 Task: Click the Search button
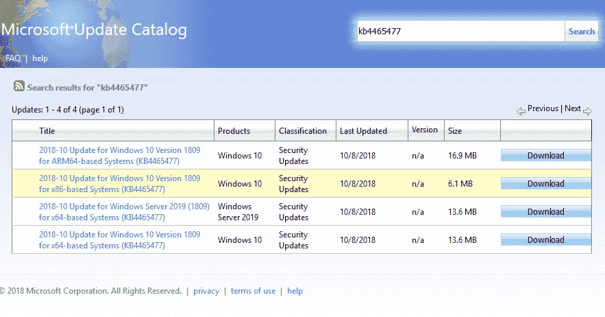click(x=582, y=32)
